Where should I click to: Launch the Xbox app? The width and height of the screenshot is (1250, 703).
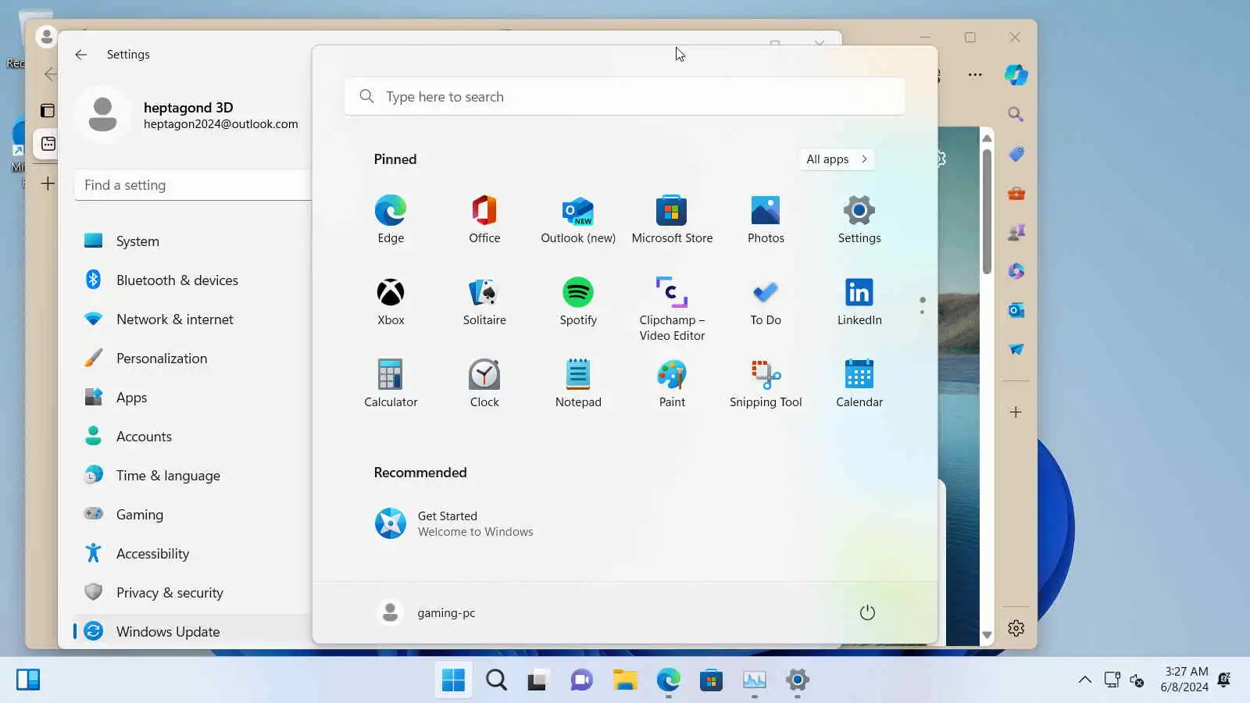coord(391,302)
